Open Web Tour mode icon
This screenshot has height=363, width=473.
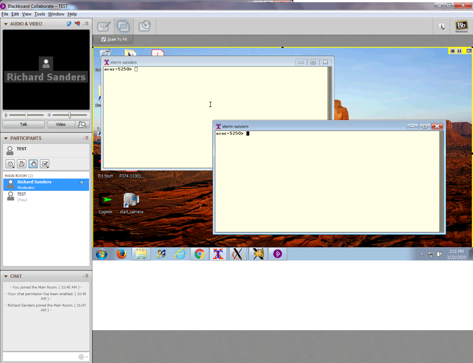click(144, 26)
